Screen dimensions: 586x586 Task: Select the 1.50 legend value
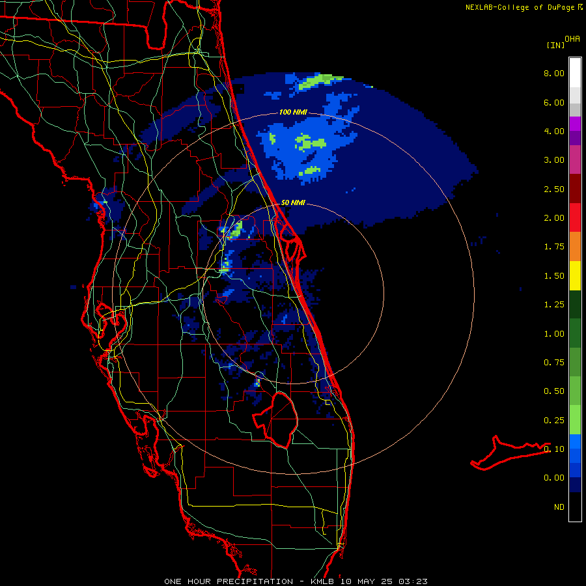[x=554, y=276]
